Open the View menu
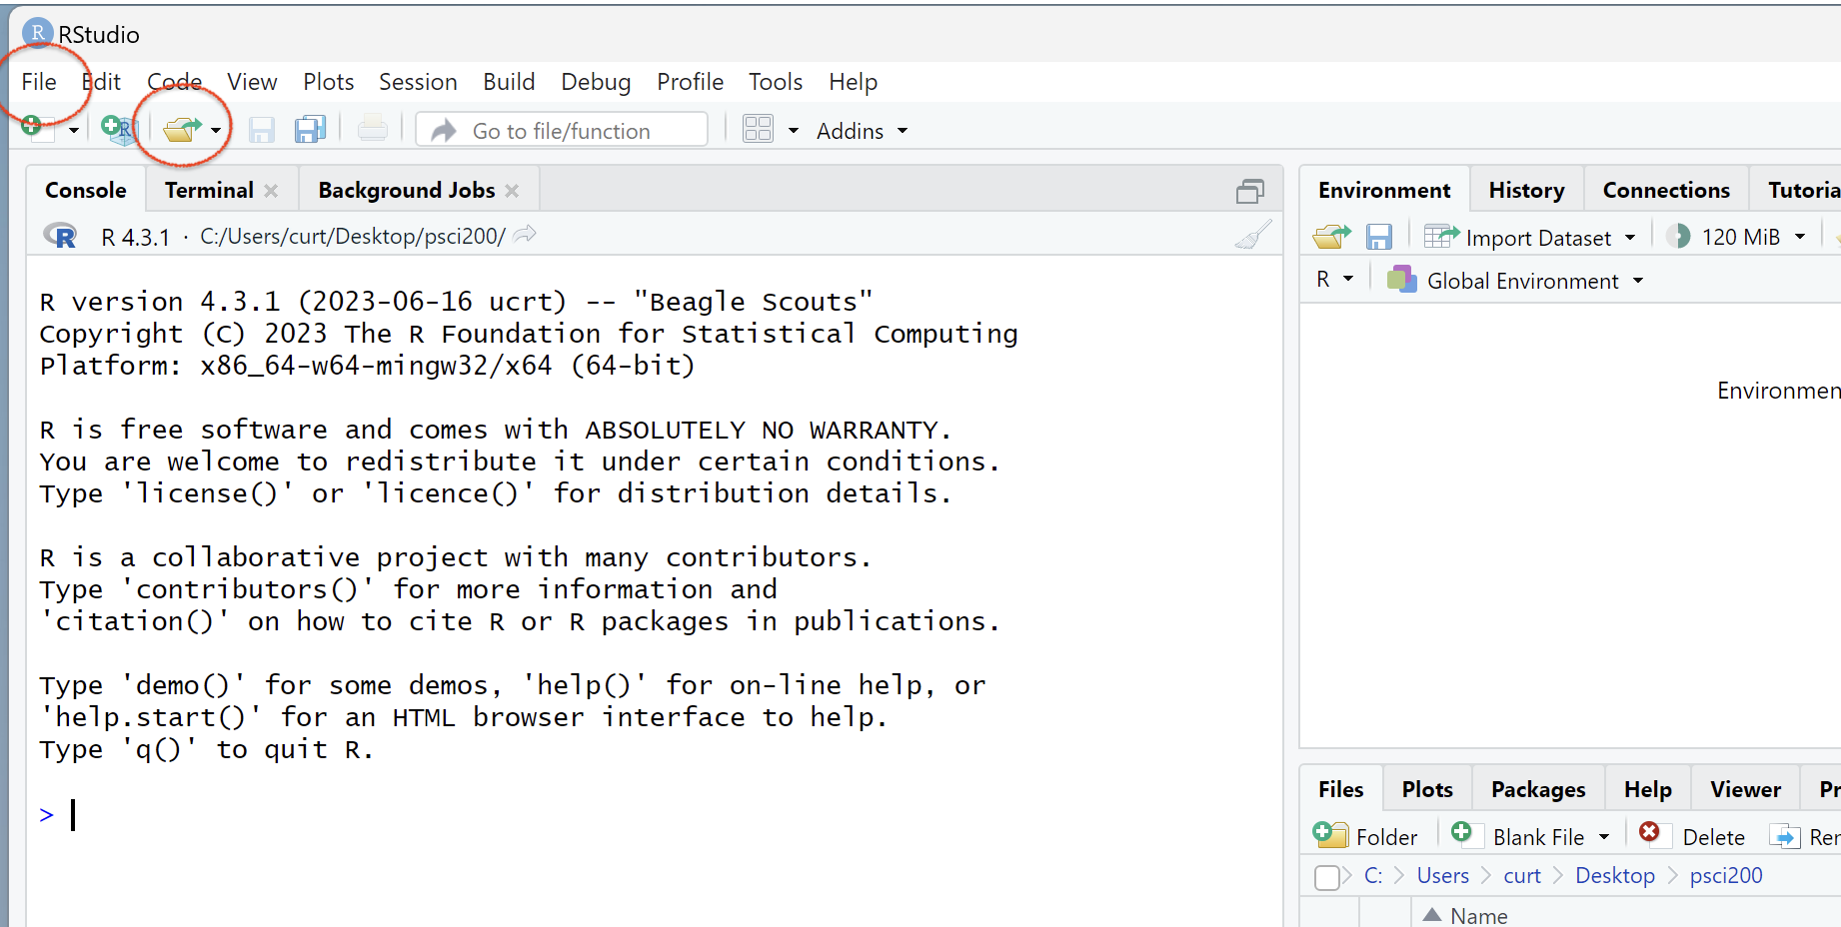This screenshot has width=1841, height=927. (x=252, y=82)
